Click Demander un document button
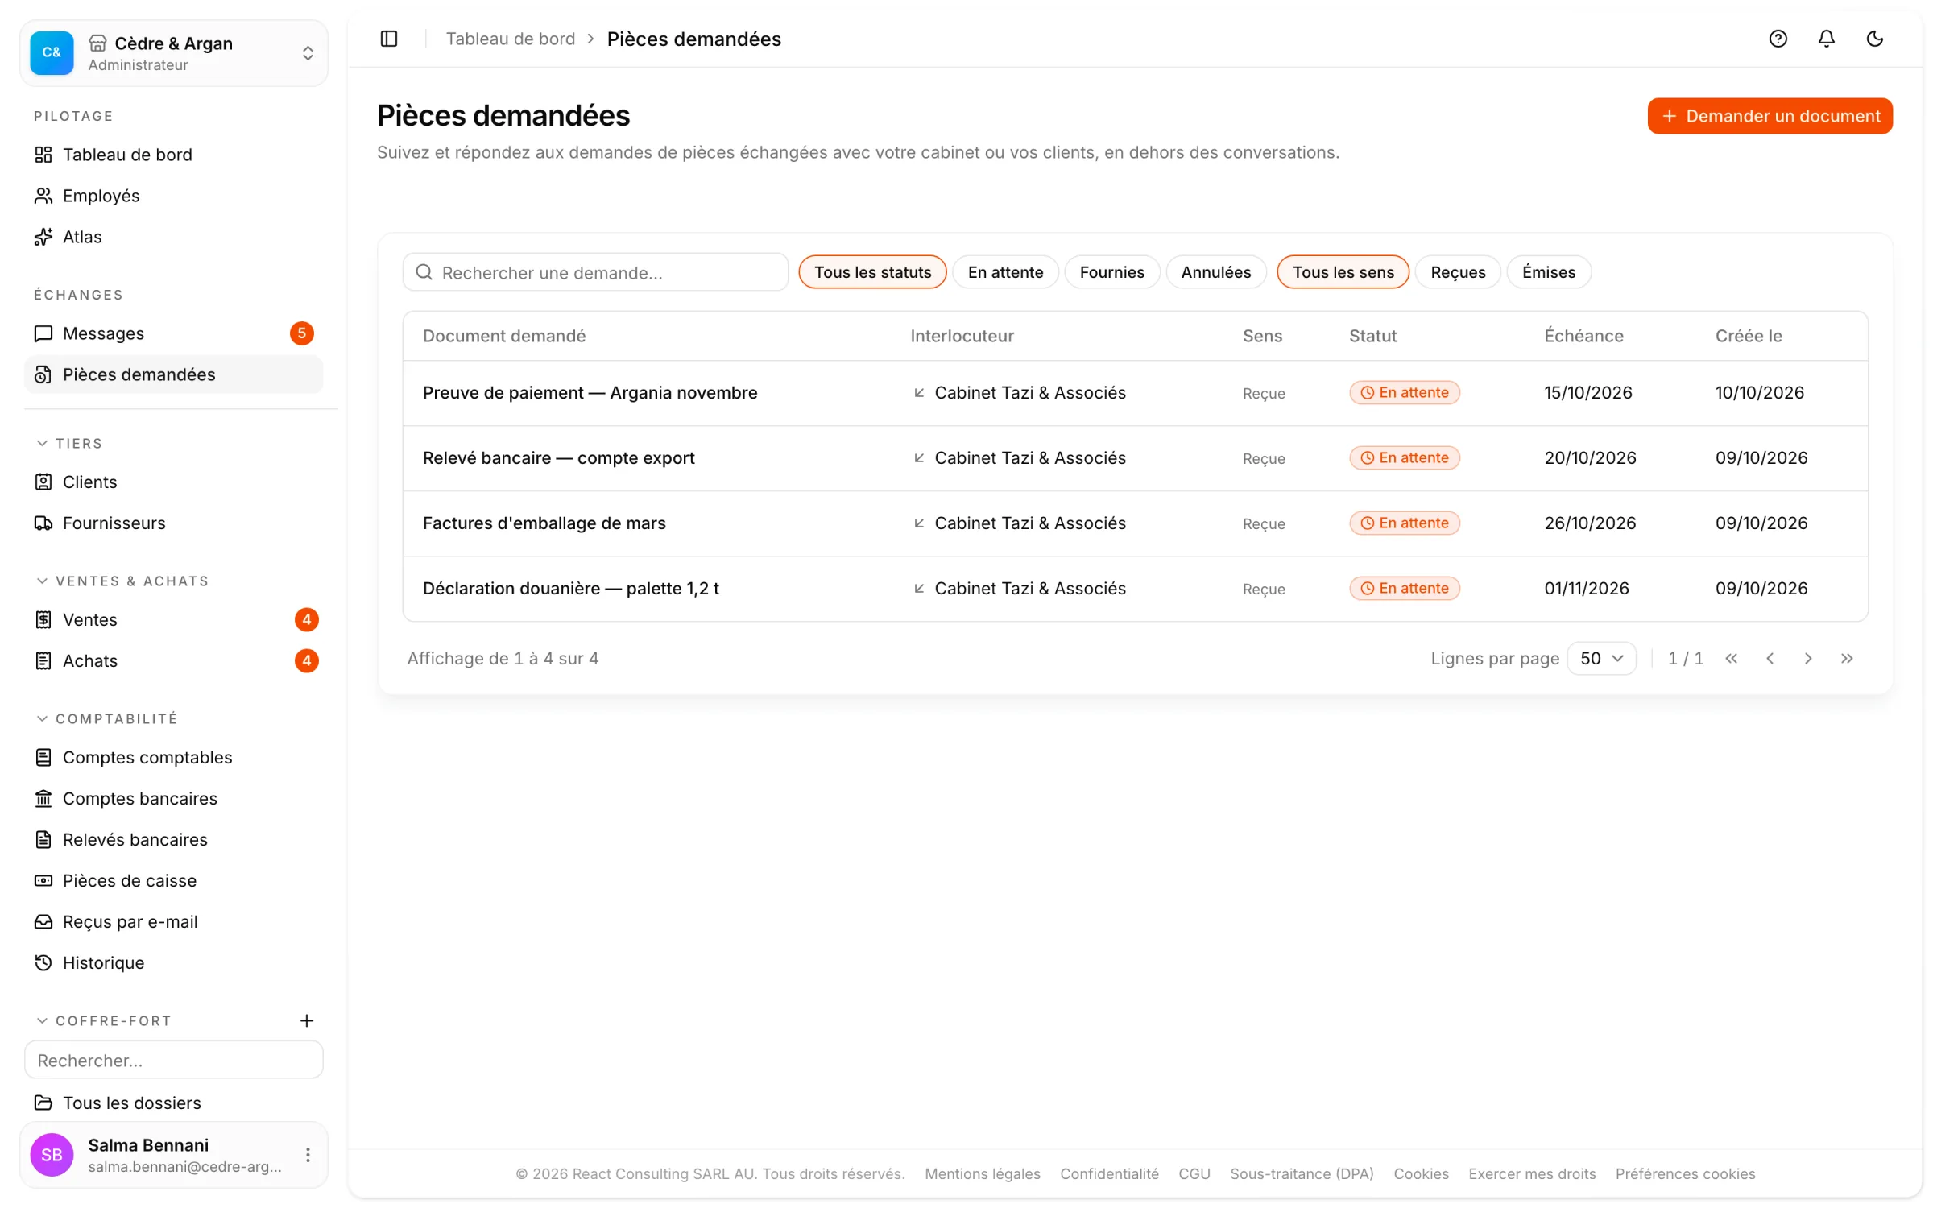This screenshot has width=1933, height=1208. (x=1770, y=116)
